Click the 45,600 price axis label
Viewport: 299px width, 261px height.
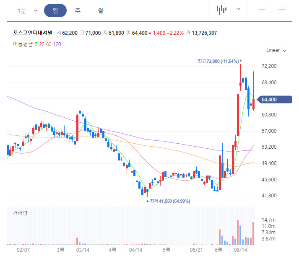[269, 179]
